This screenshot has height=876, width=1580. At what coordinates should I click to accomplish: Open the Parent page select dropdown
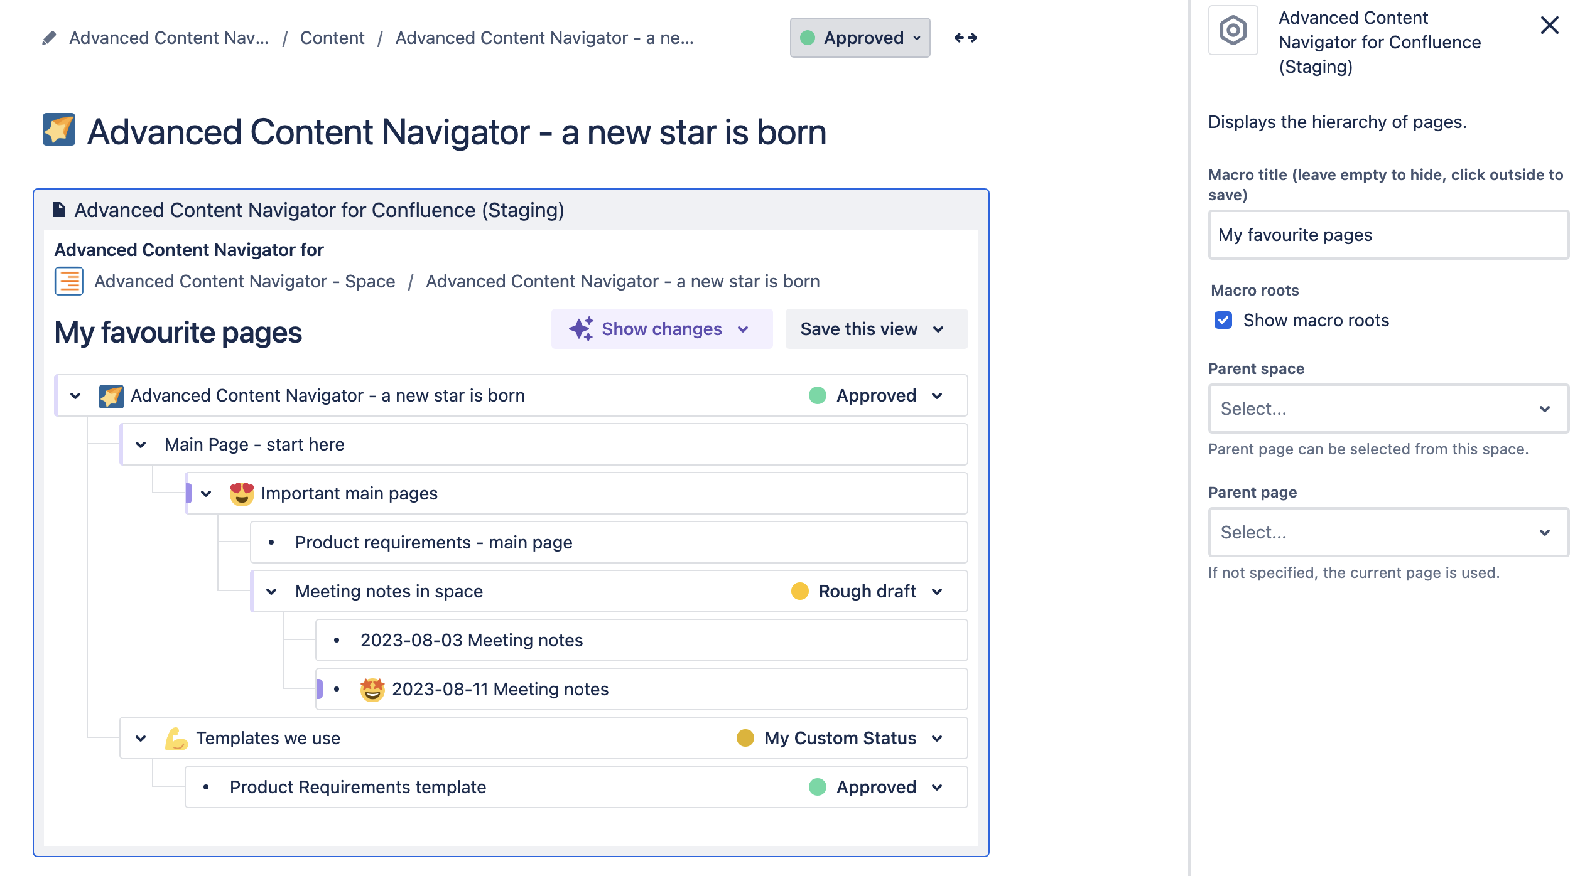[1388, 532]
